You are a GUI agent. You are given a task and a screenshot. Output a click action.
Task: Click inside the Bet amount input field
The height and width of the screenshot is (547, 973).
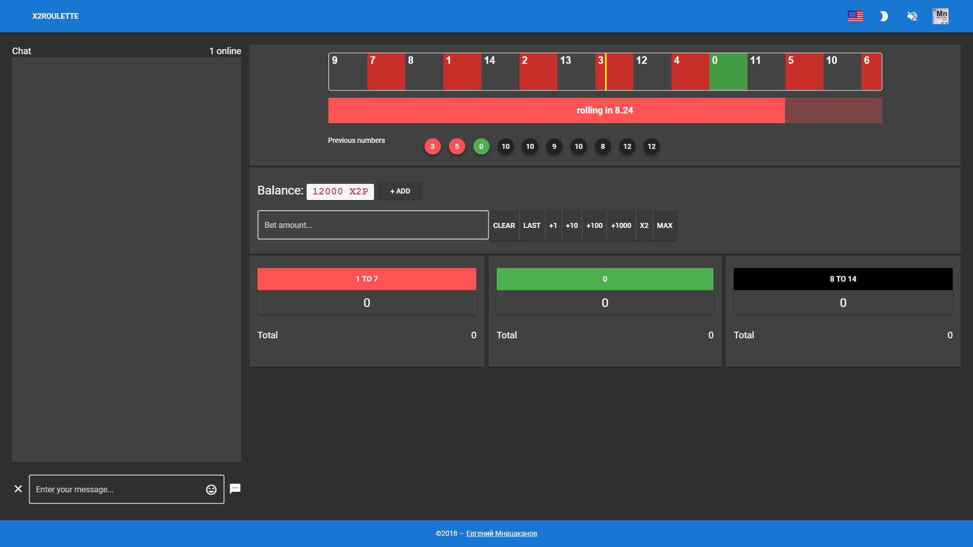tap(372, 224)
